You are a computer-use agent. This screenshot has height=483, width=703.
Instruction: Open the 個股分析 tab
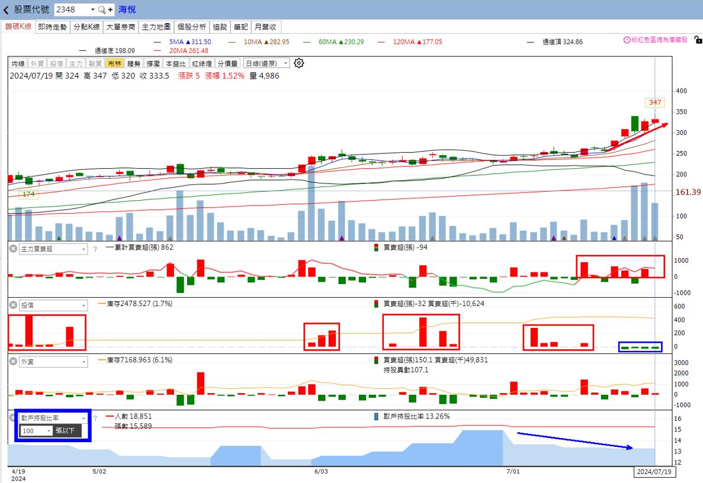point(191,27)
